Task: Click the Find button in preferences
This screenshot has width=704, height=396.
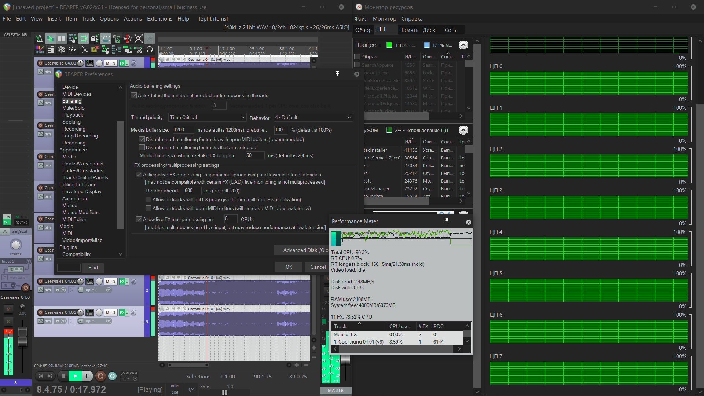Action: [x=93, y=268]
